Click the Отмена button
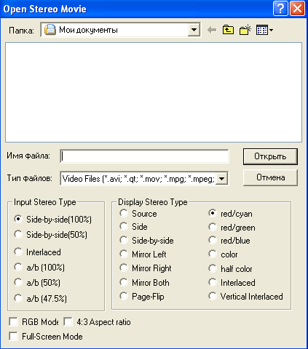This screenshot has width=308, height=349. (x=270, y=177)
